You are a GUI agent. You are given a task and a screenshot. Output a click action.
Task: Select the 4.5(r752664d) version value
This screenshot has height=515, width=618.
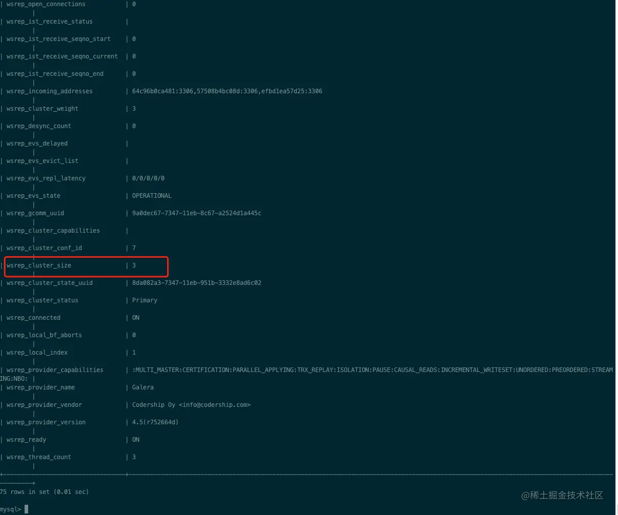click(x=155, y=422)
